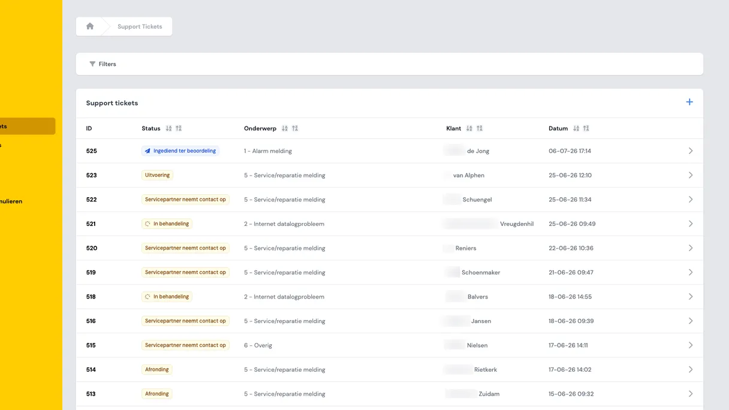Open ticket 514 via its chevron
The image size is (729, 410).
(691, 369)
